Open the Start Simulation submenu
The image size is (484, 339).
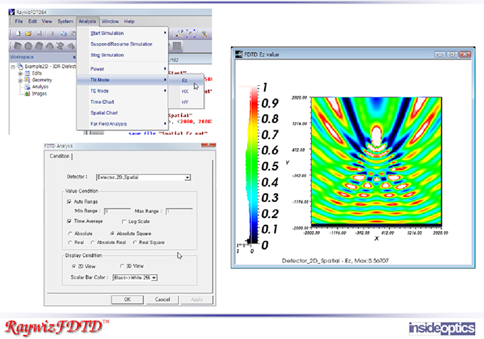tap(122, 33)
